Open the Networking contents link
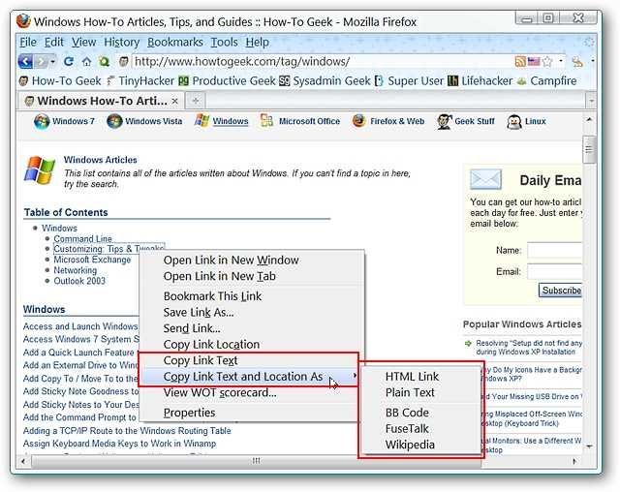 click(x=76, y=270)
